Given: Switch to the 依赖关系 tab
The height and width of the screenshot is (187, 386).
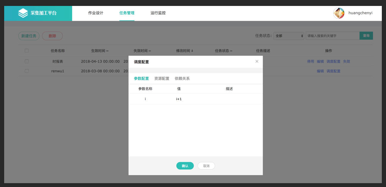Looking at the screenshot, I should click(182, 79).
